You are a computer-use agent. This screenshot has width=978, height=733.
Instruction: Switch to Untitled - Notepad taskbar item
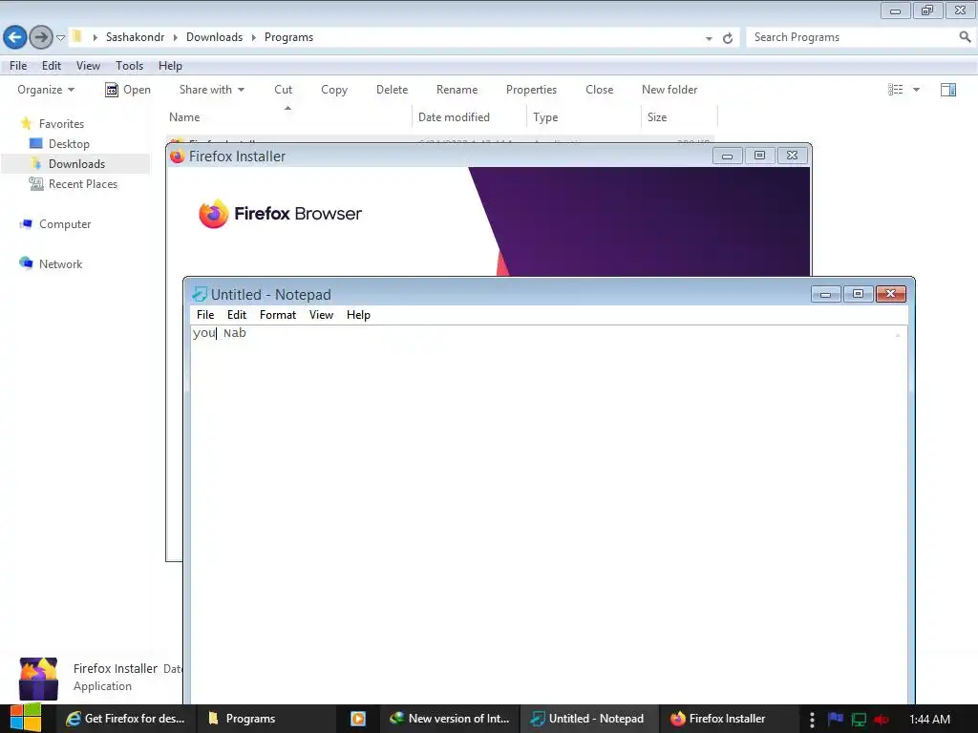(x=589, y=719)
